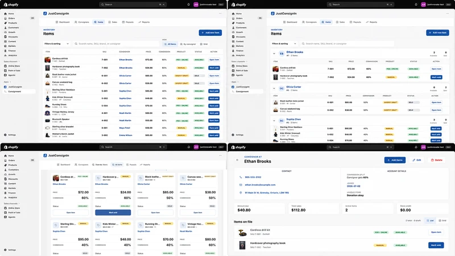
Task: Open Filters & sorting dropdown in top-right panel
Action: [284, 44]
